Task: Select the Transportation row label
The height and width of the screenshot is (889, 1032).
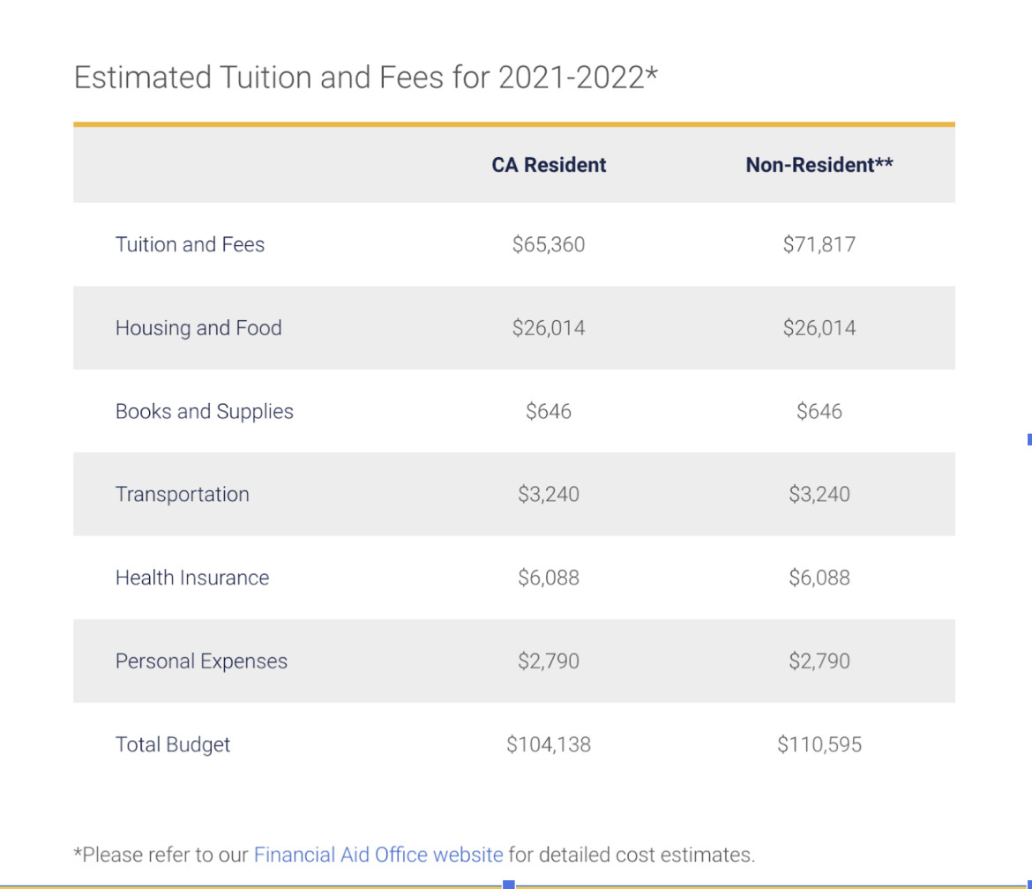Action: (x=183, y=494)
